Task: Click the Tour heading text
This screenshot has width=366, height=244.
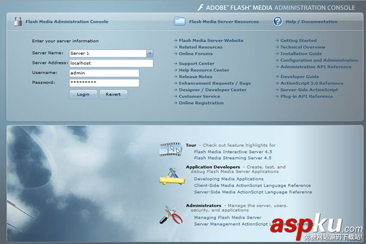Action: click(191, 145)
